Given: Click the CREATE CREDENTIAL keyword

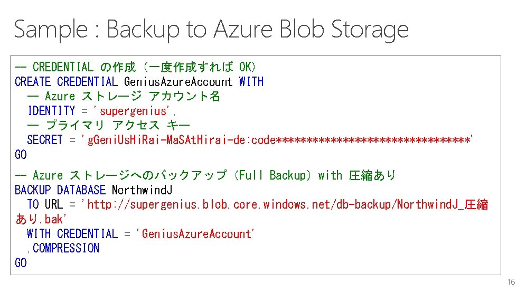Looking at the screenshot, I should (66, 82).
